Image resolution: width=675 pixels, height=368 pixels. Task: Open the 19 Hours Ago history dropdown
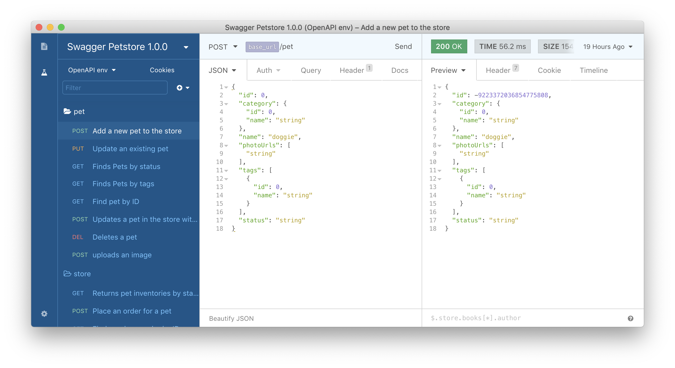[x=608, y=47]
